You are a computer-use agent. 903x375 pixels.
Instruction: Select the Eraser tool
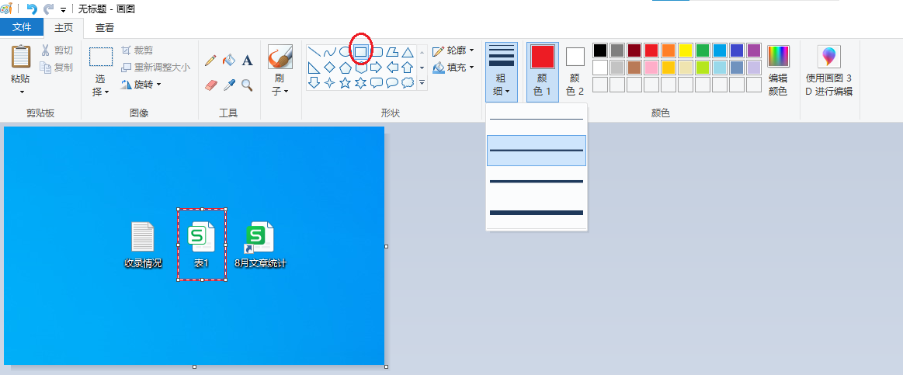[x=212, y=85]
